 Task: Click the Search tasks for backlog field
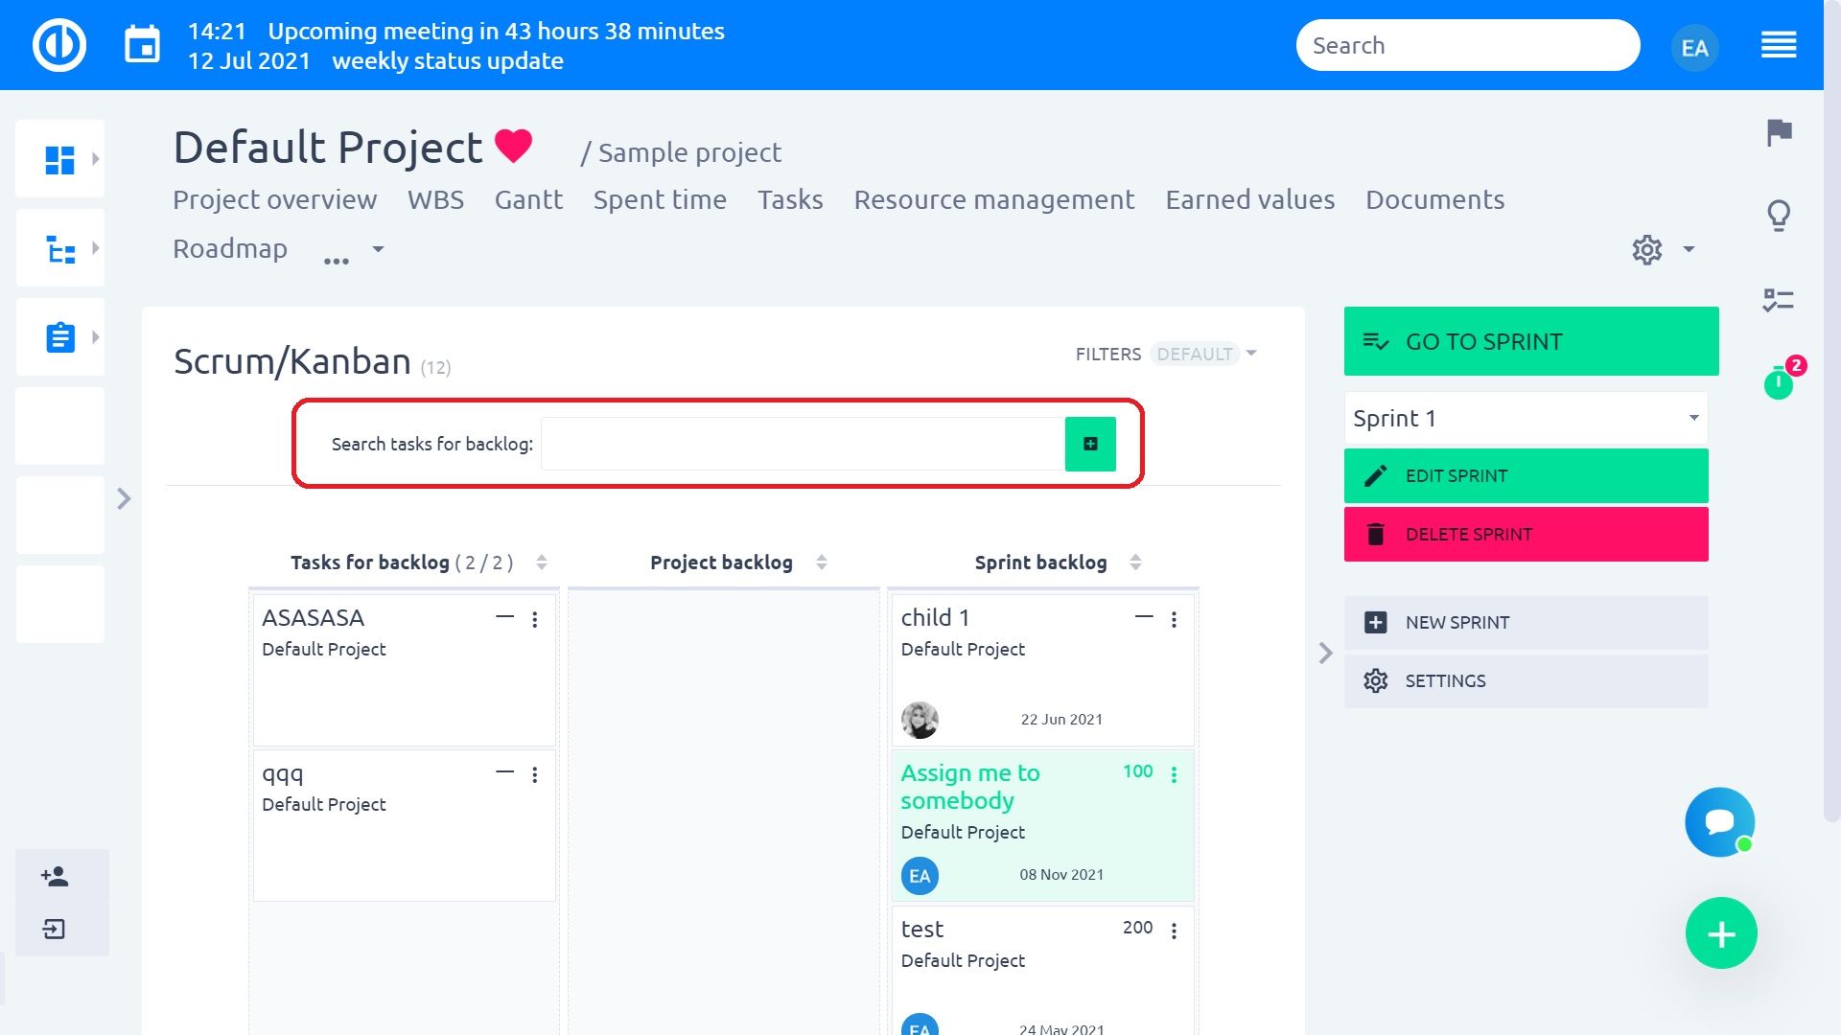[803, 444]
